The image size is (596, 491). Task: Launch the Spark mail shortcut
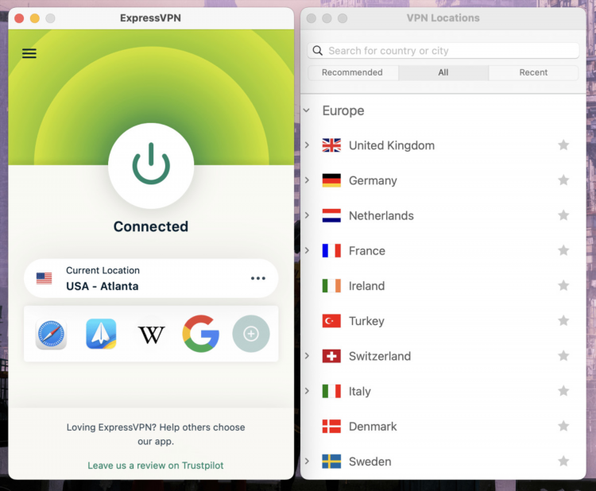pyautogui.click(x=101, y=334)
